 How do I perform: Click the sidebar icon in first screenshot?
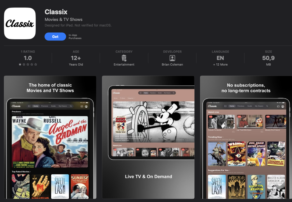pyautogui.click(x=29, y=106)
